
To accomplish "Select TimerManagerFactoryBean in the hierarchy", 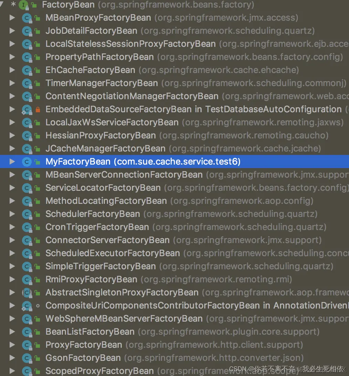I will point(174,83).
